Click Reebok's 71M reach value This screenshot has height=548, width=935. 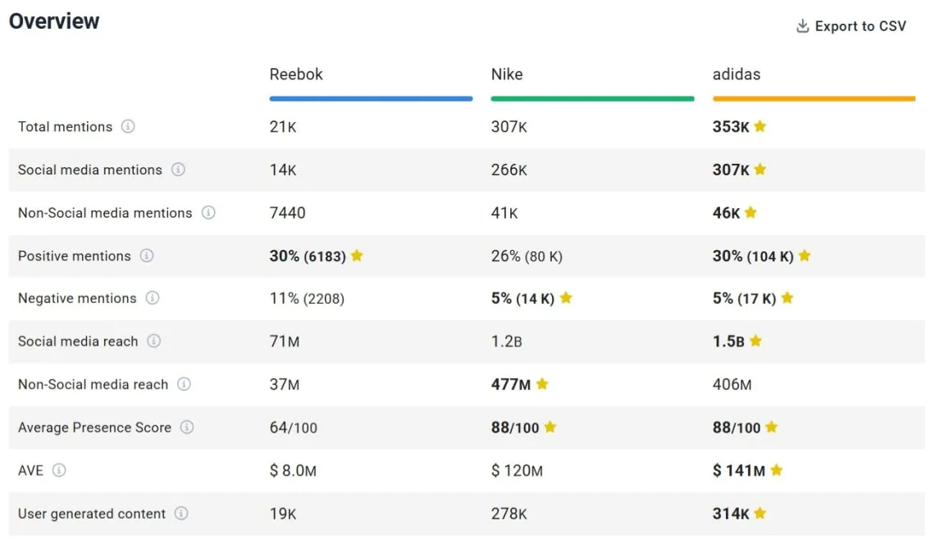[x=285, y=342]
